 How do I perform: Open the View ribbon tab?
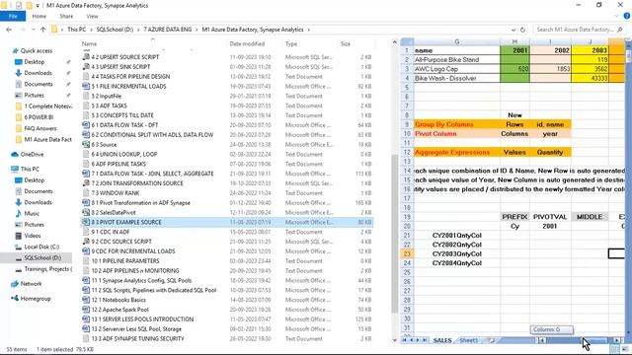[x=92, y=16]
